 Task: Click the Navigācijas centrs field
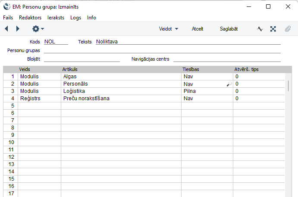coord(226,59)
